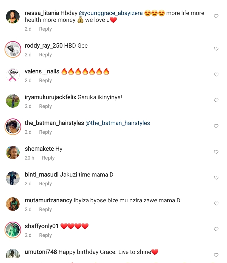Screen dimensions: 227x263
Task: Like nessa_litania's birthday comment
Action: point(216,16)
